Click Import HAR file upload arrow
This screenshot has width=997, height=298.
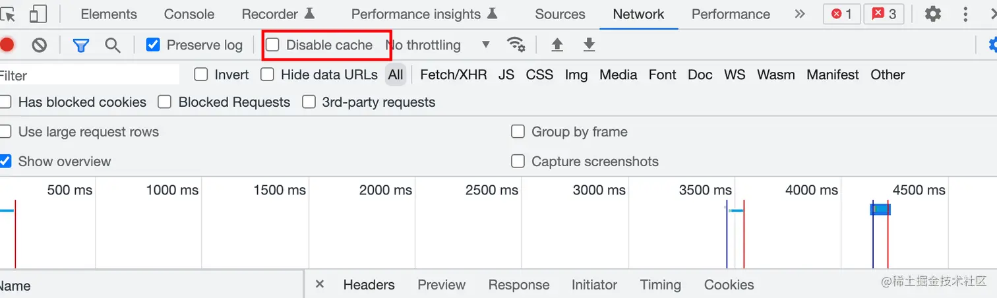click(557, 45)
